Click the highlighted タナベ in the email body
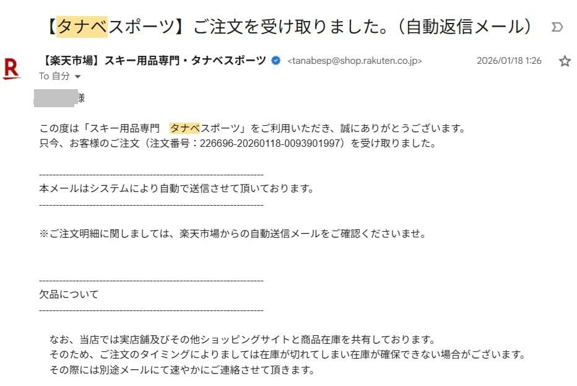Screen dimensions: 577x386 click(184, 128)
